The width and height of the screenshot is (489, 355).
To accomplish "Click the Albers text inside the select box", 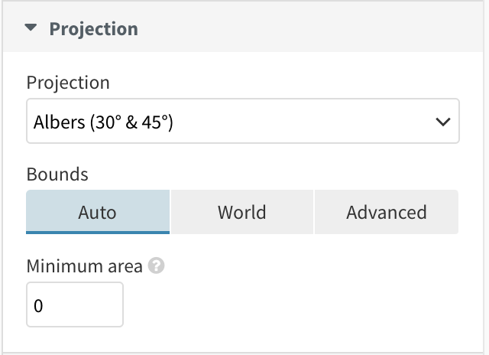I will [60, 122].
